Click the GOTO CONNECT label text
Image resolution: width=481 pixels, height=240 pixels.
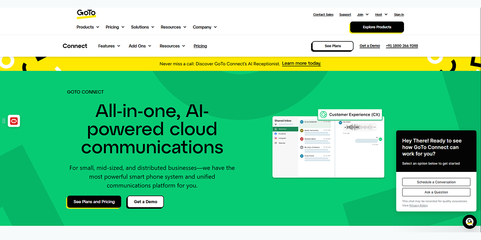85,92
